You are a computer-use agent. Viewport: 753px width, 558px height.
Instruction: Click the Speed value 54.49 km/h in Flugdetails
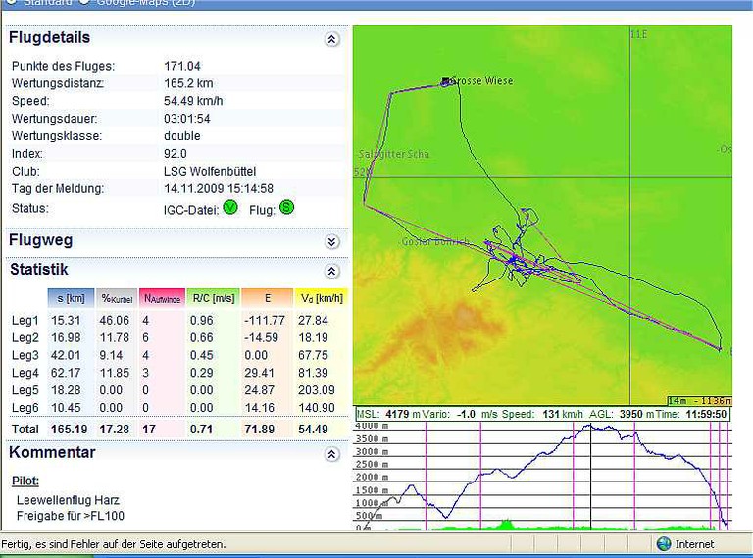coord(193,101)
